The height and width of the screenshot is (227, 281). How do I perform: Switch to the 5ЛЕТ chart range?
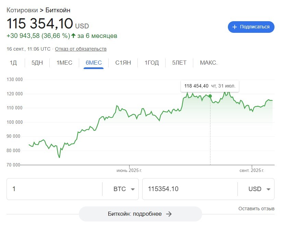click(x=179, y=63)
